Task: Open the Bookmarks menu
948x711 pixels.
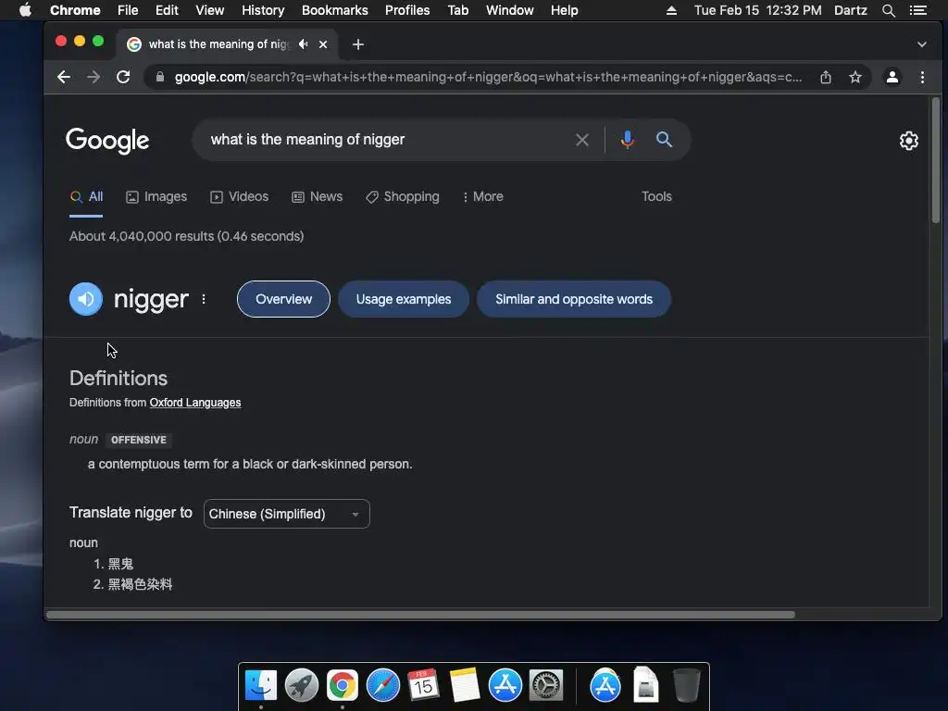Action: pyautogui.click(x=335, y=10)
